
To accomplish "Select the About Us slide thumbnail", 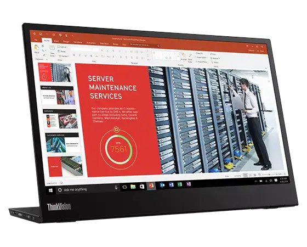I will pos(58,96).
